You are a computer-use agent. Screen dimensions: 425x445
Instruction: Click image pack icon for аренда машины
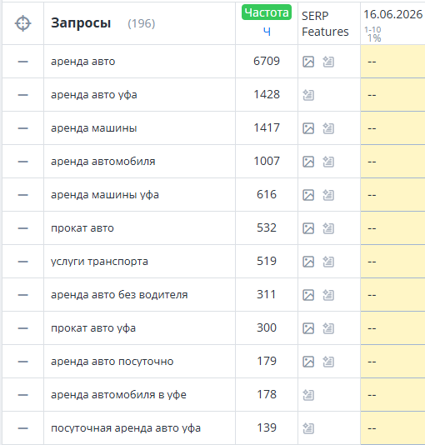(x=308, y=128)
